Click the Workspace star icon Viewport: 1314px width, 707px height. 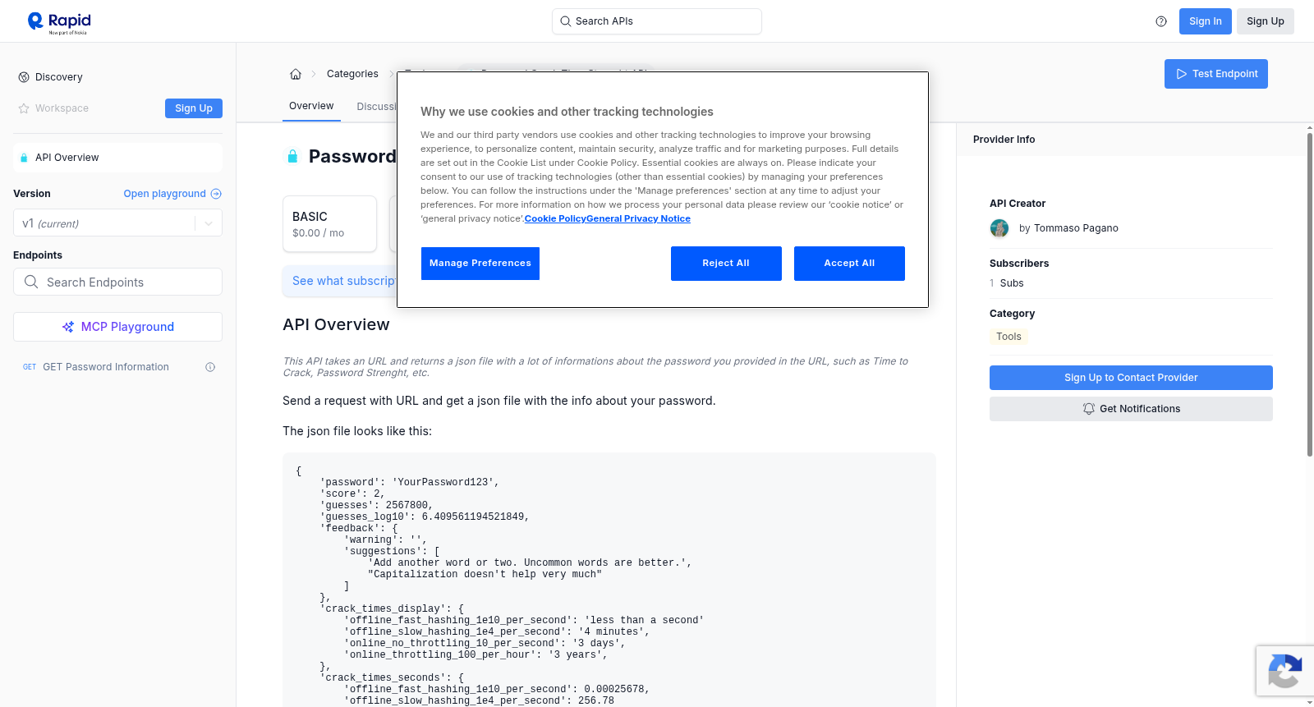click(x=24, y=108)
